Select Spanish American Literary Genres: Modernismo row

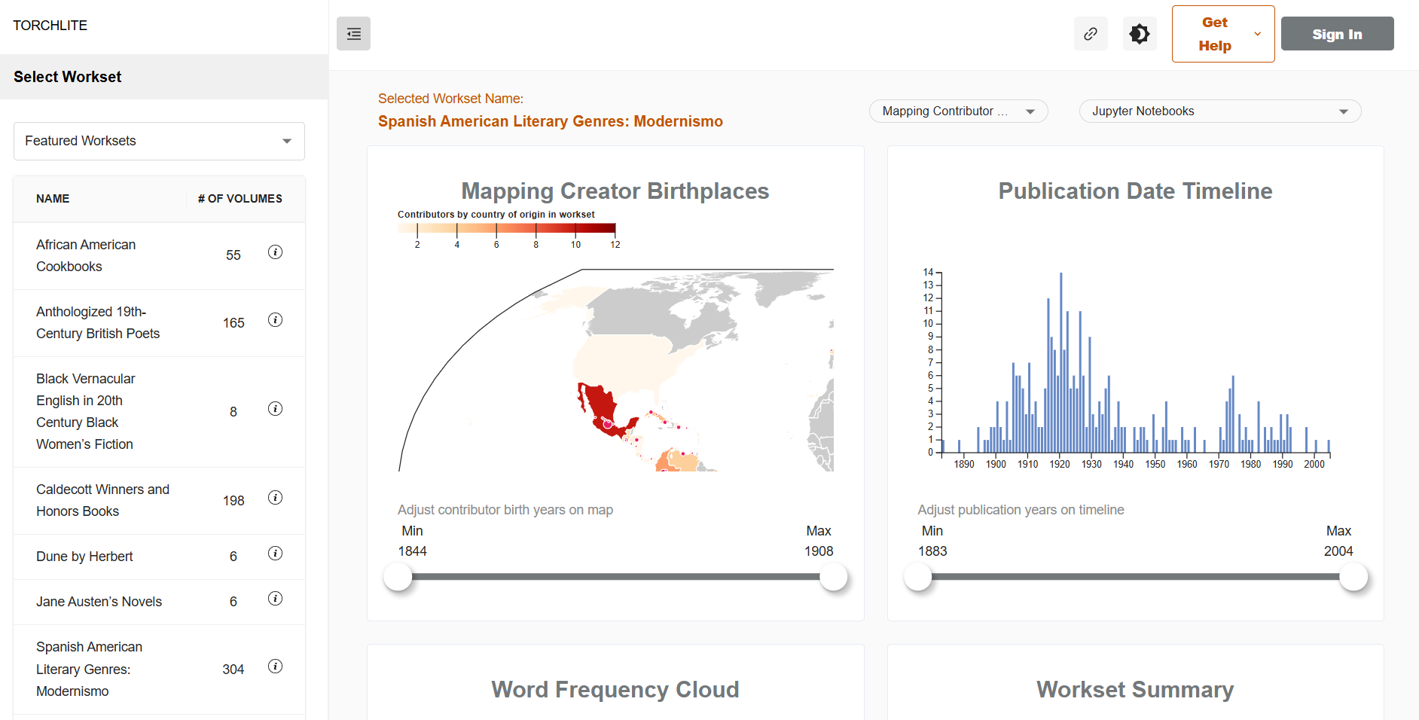pyautogui.click(x=159, y=670)
